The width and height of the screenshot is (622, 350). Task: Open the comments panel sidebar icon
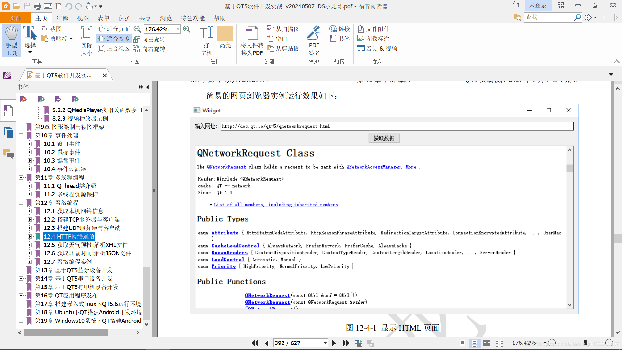(8, 154)
